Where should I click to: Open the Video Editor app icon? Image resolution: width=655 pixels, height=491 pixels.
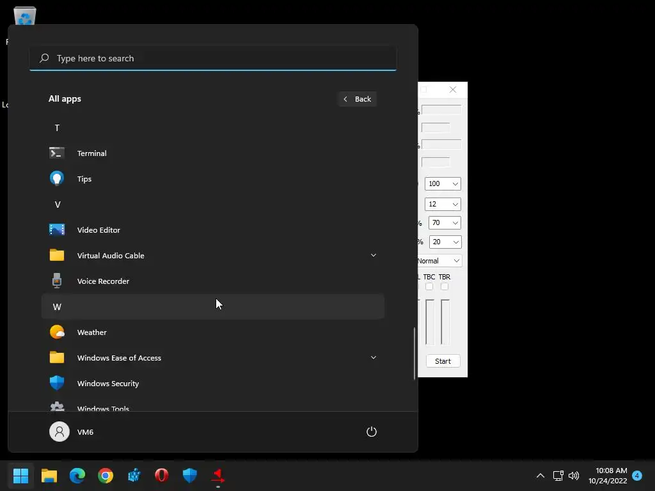57,230
